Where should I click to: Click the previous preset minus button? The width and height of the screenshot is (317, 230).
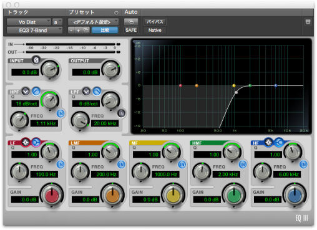pyautogui.click(x=71, y=31)
